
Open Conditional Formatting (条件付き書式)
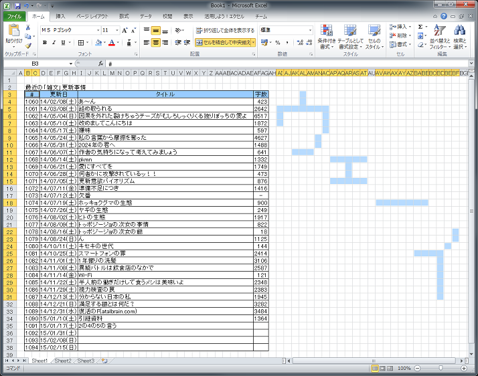click(327, 37)
